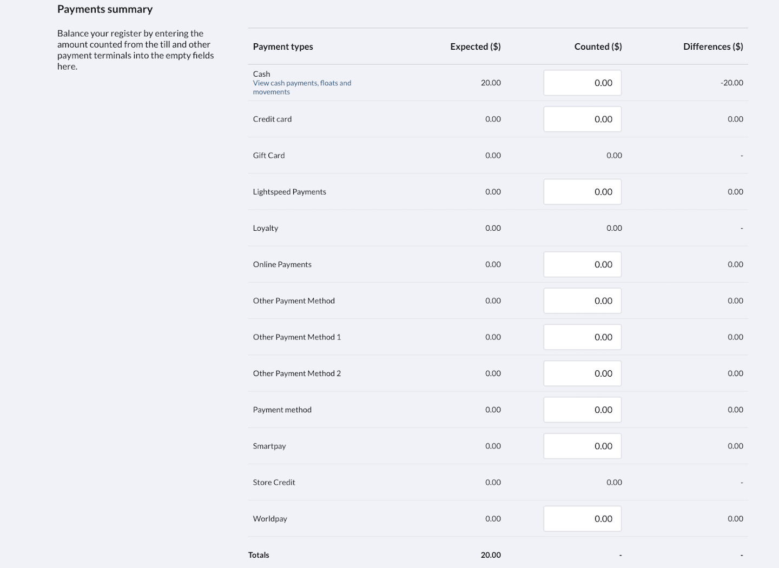This screenshot has height=568, width=779.
Task: Select the Payment method counted input
Action: click(x=582, y=409)
